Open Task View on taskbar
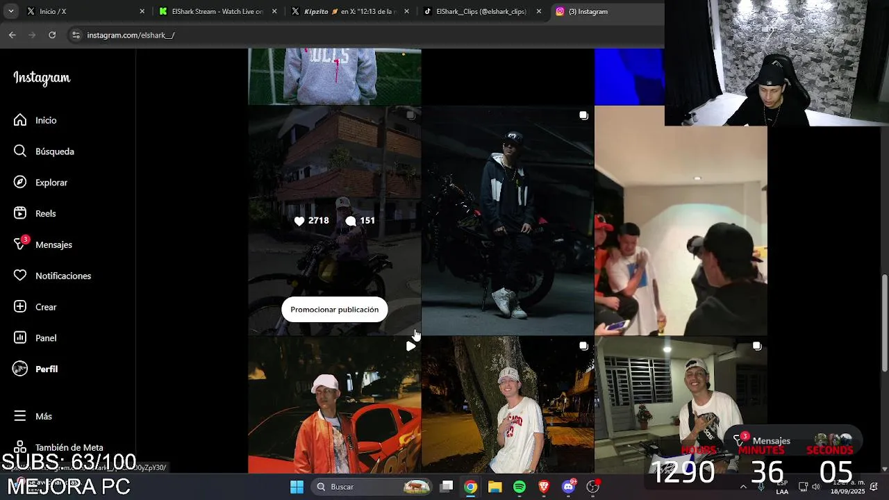889x500 pixels. pos(447,487)
